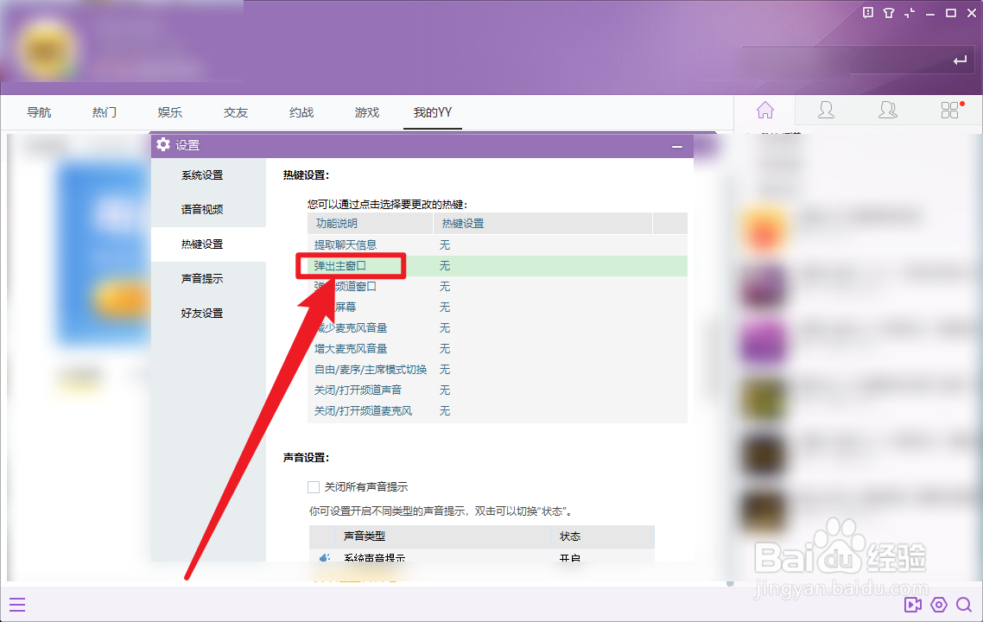Click the compact mode icon in title bar
Screen dimensions: 983x622
(909, 13)
